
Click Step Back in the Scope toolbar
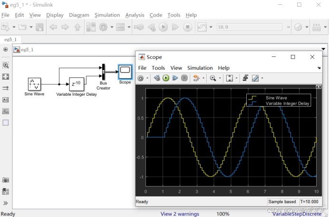(157, 78)
